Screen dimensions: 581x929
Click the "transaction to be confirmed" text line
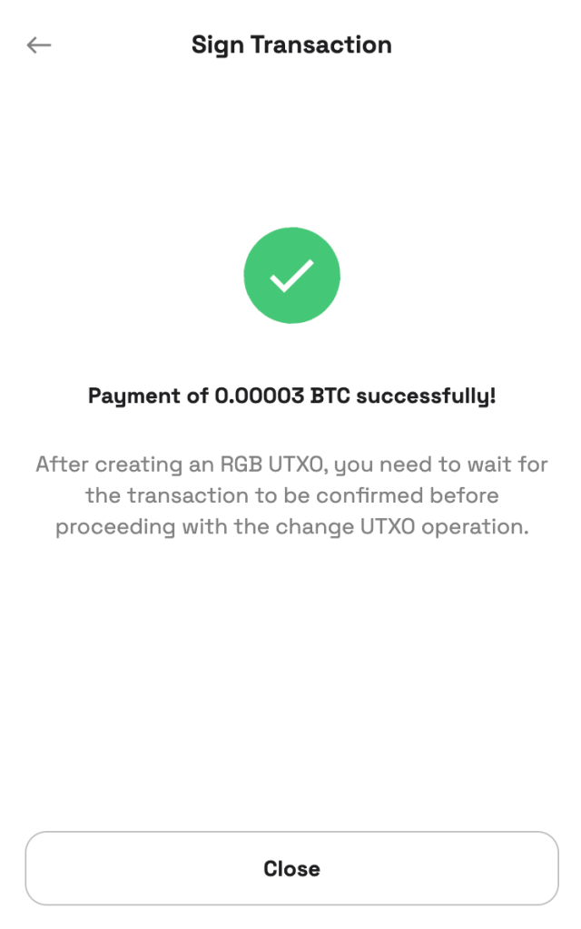coord(291,496)
